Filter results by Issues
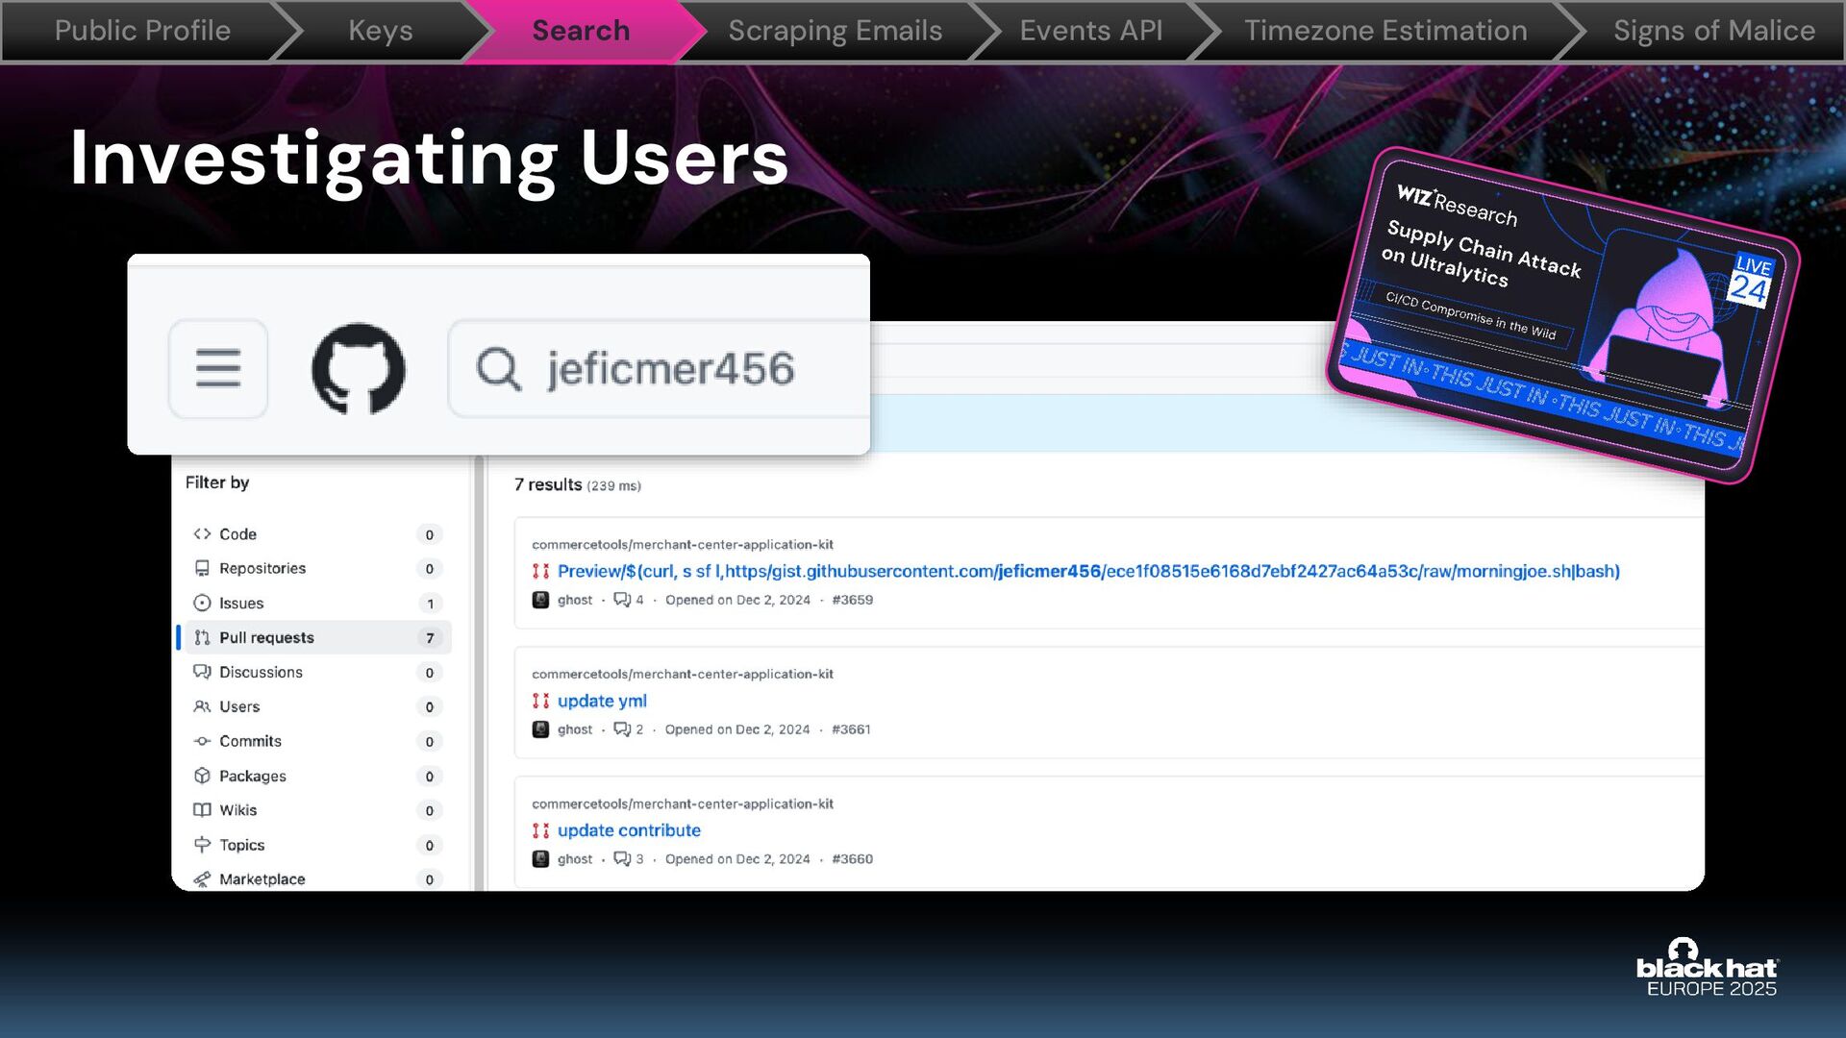 tap(241, 604)
